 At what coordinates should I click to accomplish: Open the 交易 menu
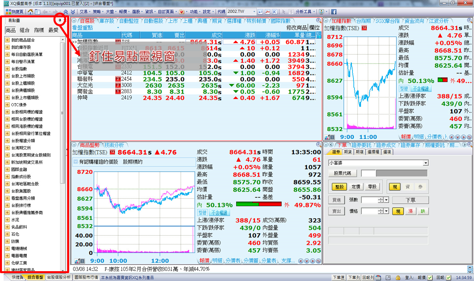[x=84, y=12]
